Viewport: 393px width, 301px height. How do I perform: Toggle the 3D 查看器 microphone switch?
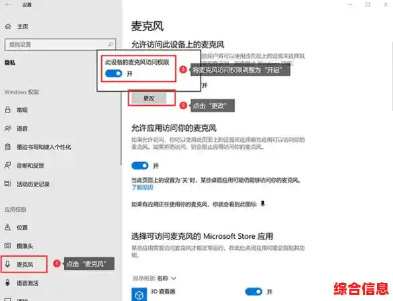pyautogui.click(x=253, y=292)
